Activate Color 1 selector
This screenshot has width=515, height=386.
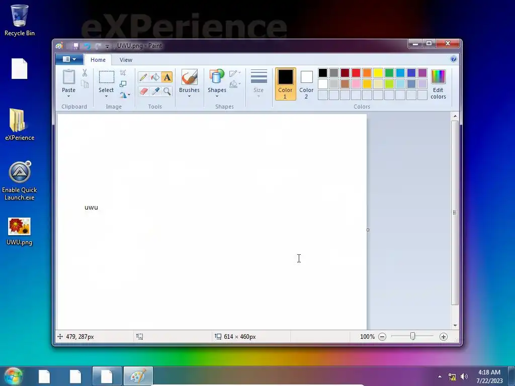pyautogui.click(x=285, y=84)
